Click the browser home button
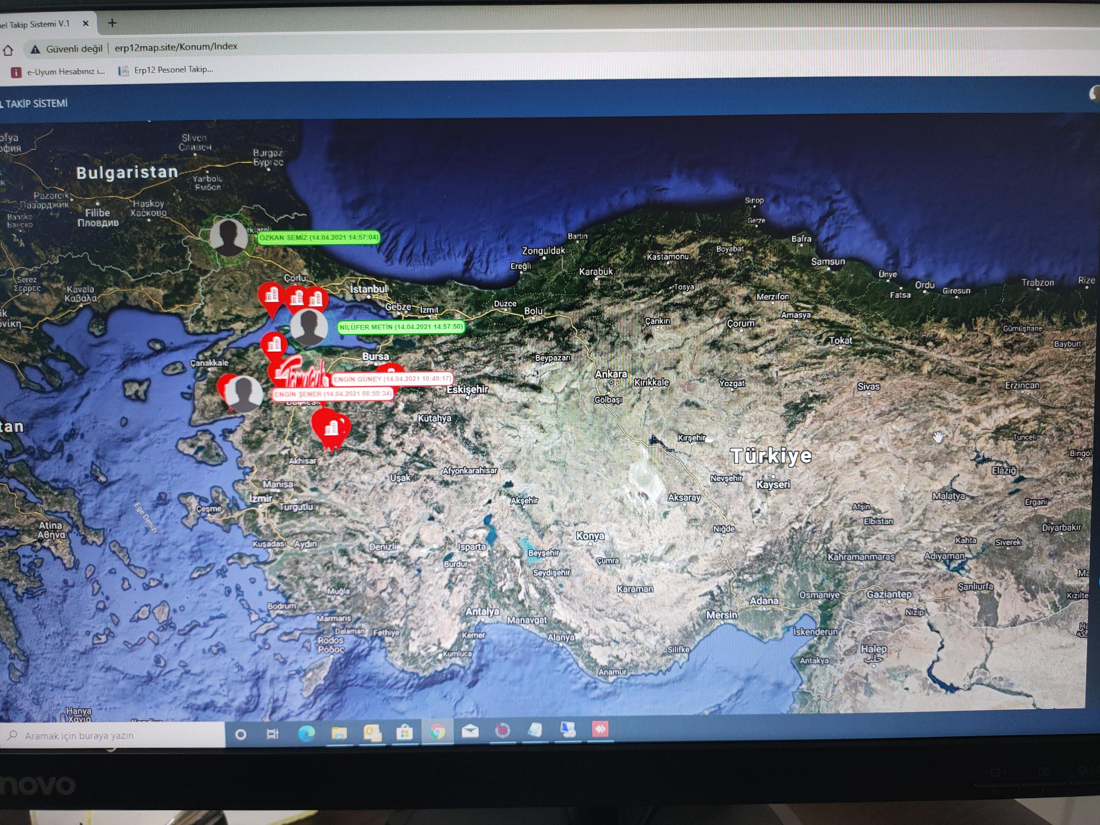 pos(8,50)
